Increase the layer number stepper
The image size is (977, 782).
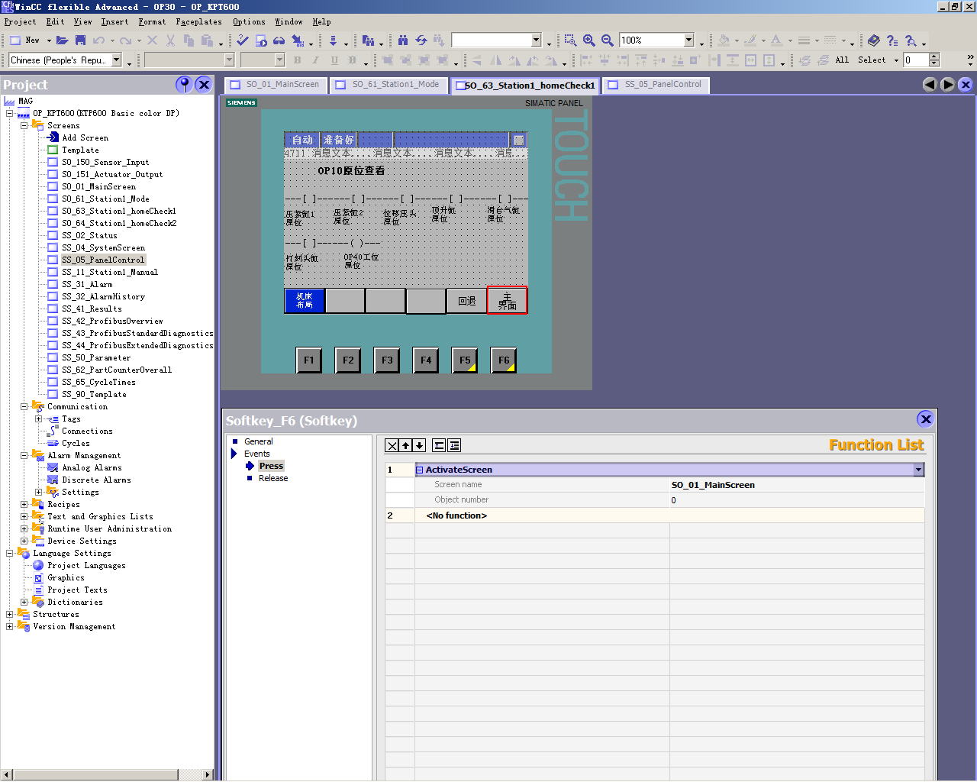coord(934,57)
